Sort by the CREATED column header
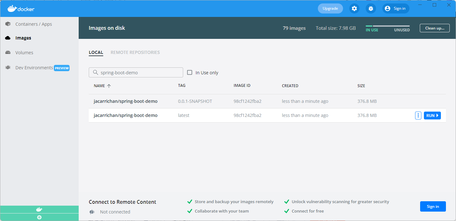The image size is (456, 221). (x=290, y=86)
